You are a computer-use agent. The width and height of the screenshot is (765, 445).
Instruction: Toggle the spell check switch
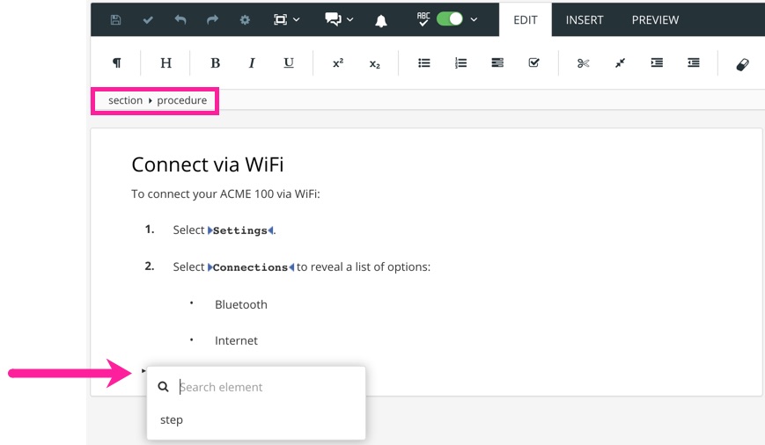coord(450,19)
